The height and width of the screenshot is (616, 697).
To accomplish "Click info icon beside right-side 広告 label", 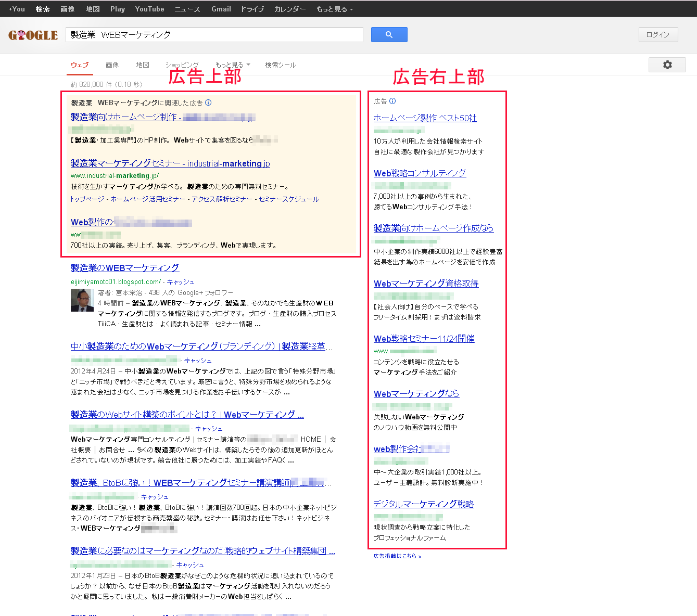I will pos(392,101).
